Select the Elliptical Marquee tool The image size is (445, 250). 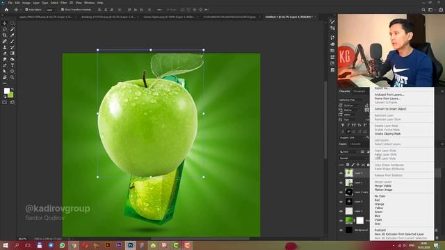tap(13, 23)
